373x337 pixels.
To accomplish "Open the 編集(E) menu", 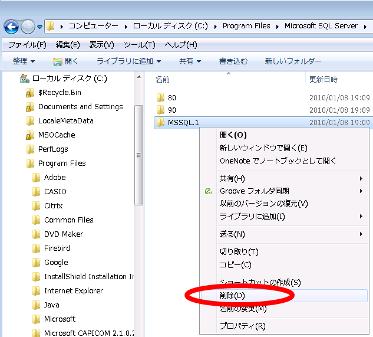I will coord(68,45).
